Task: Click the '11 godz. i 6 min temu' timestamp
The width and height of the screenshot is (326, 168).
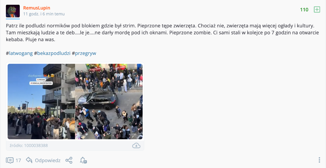Action: point(44,14)
